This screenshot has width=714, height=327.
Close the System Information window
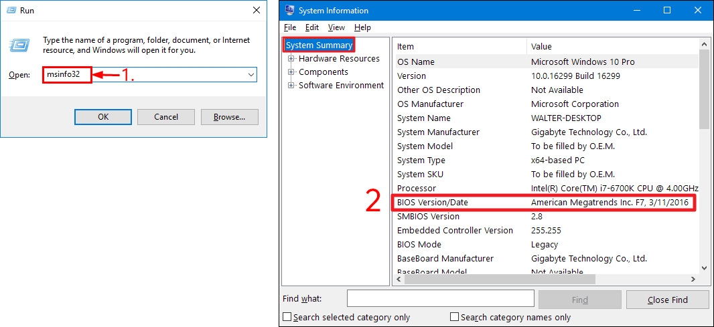coord(698,10)
